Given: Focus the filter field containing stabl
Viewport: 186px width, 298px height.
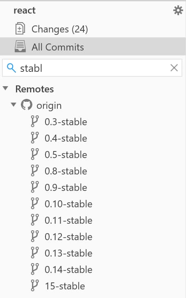Looking at the screenshot, I should pyautogui.click(x=92, y=68).
